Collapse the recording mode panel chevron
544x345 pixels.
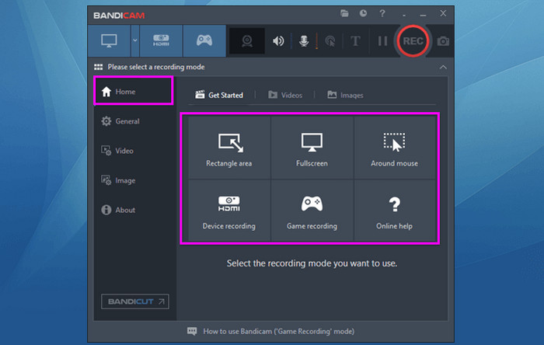(443, 67)
